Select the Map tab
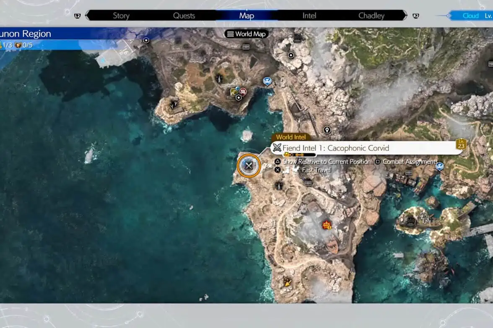This screenshot has height=328, width=493. [246, 16]
